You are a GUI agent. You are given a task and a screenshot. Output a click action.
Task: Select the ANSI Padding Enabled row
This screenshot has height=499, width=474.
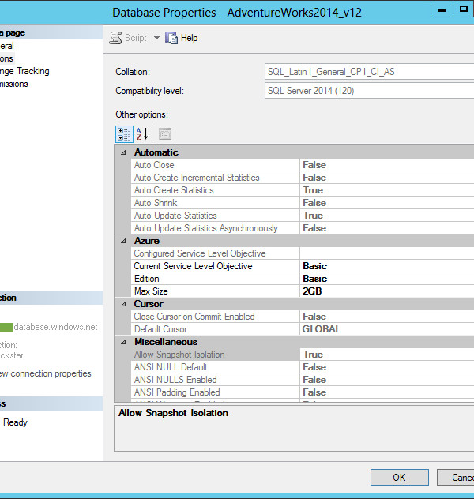click(303, 392)
